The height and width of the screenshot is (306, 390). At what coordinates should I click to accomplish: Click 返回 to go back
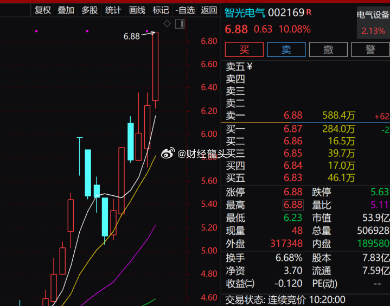point(209,10)
